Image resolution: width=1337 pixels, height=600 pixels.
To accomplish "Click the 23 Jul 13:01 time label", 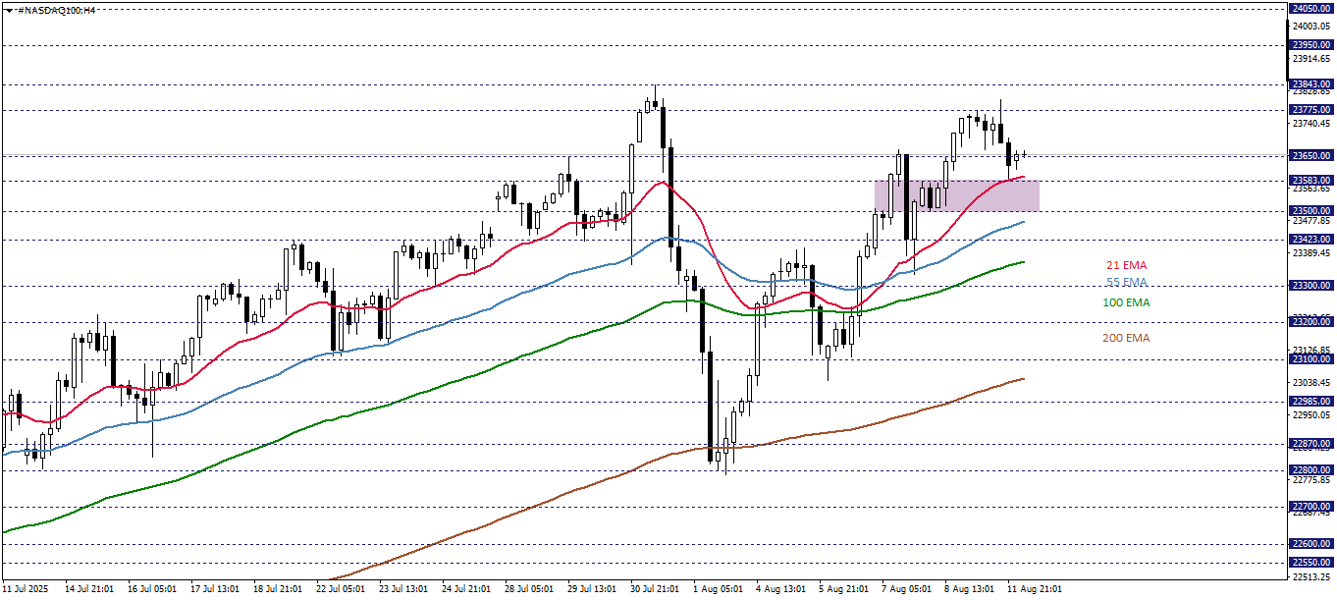I will click(x=401, y=589).
